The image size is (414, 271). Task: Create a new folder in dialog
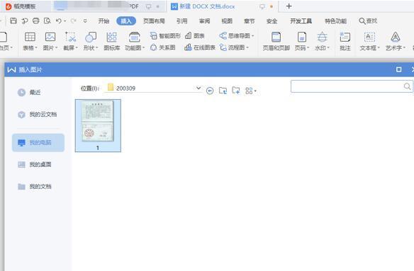coord(236,91)
